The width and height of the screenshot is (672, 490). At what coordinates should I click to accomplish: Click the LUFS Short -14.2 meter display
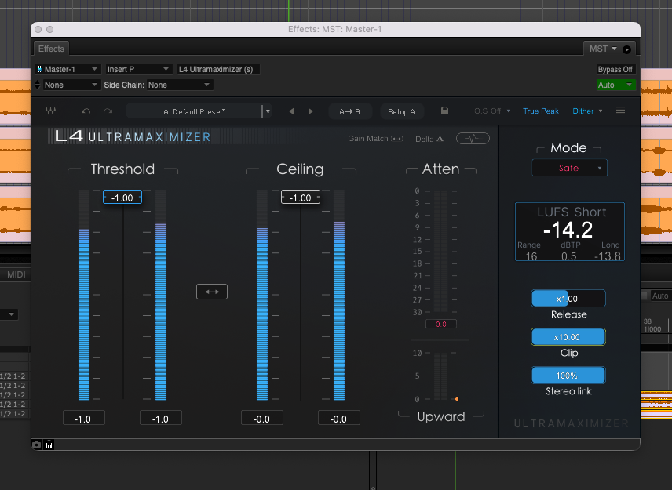coord(570,231)
